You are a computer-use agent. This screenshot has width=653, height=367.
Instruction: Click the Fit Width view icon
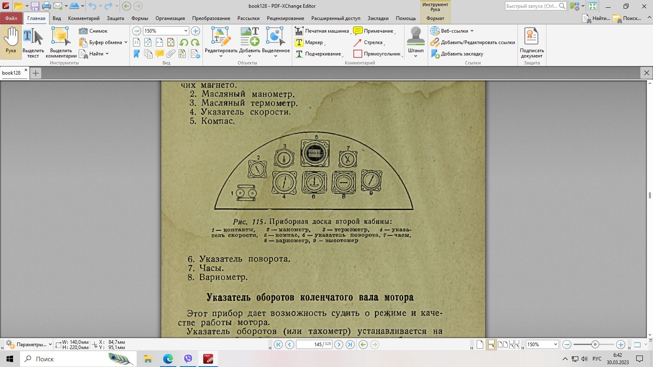[x=160, y=42]
